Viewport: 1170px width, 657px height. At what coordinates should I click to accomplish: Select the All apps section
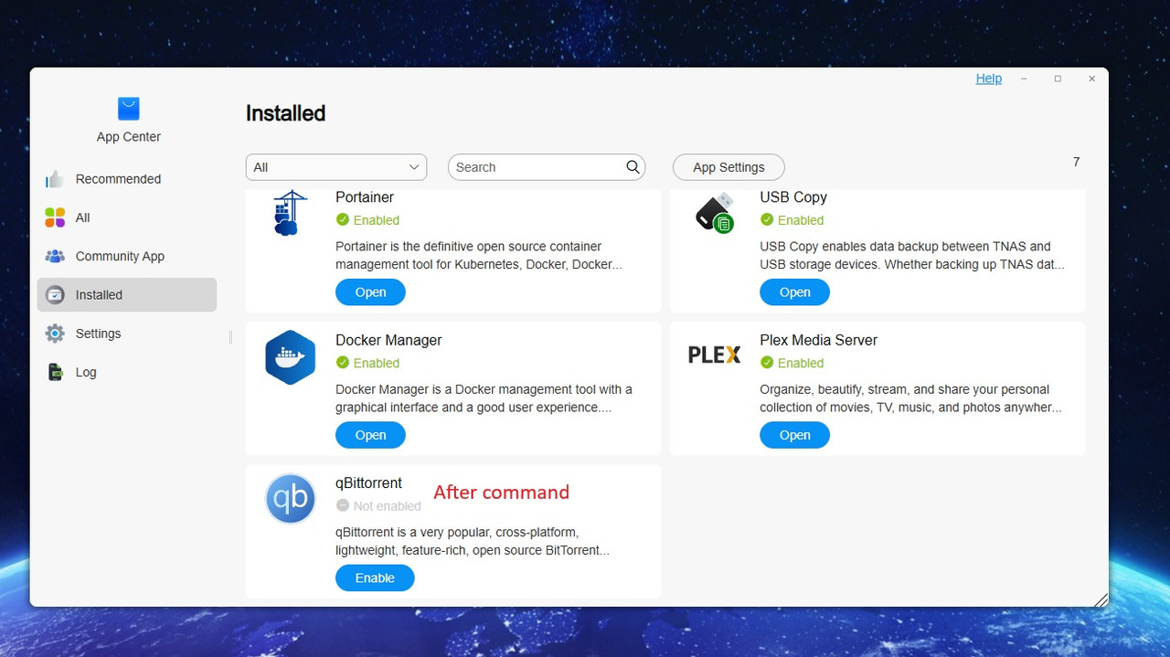pos(127,217)
